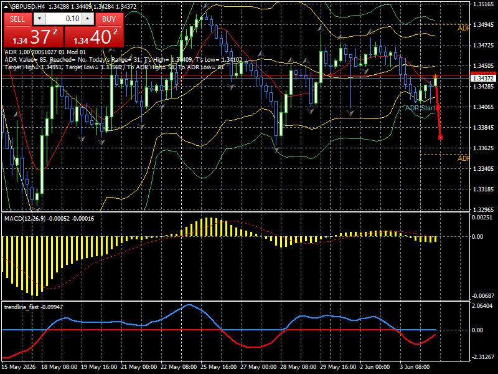
Task: Click the current price tag 1.34372
Action: point(483,79)
